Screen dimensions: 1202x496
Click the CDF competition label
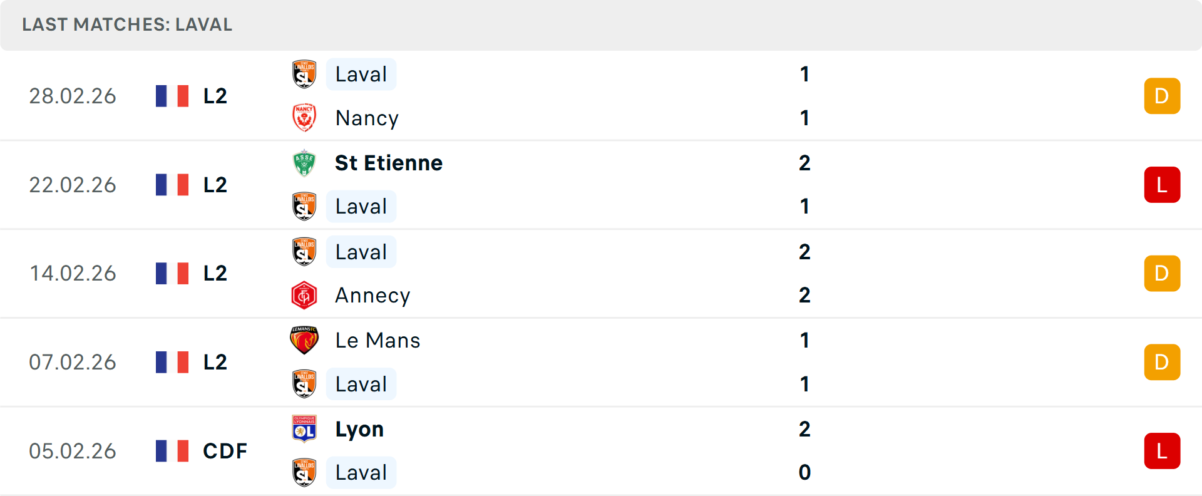click(x=225, y=451)
